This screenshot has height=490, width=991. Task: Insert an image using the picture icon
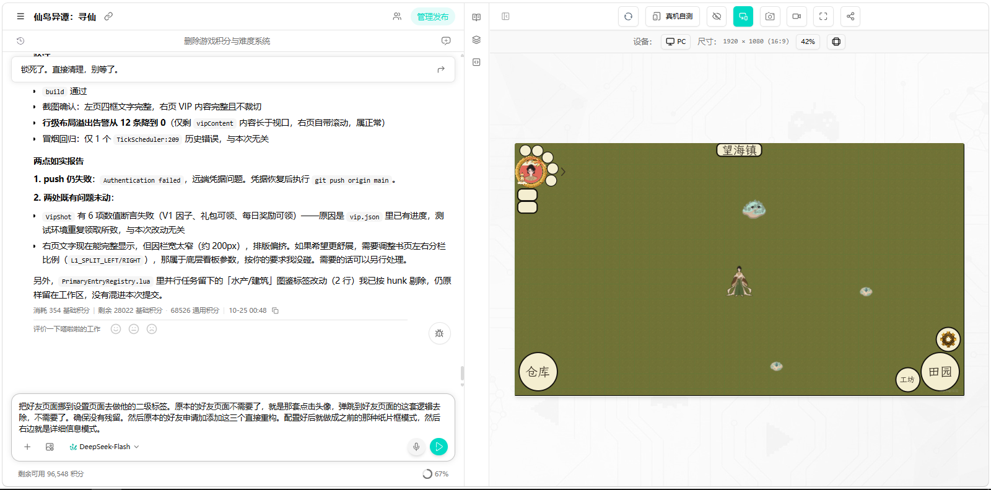[x=50, y=447]
